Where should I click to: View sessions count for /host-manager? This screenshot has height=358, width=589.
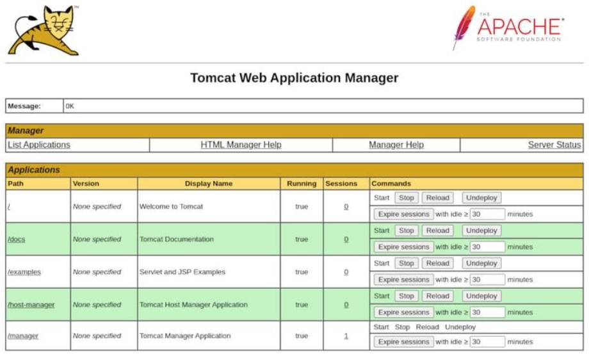pos(346,305)
